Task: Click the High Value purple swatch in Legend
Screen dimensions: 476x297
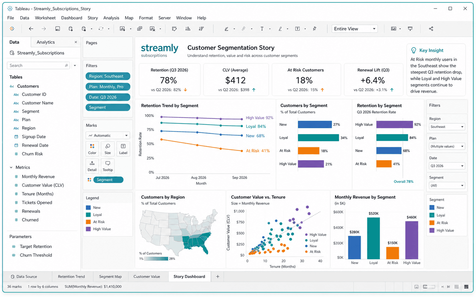Action: point(88,229)
